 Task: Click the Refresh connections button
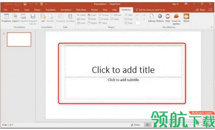point(50,18)
